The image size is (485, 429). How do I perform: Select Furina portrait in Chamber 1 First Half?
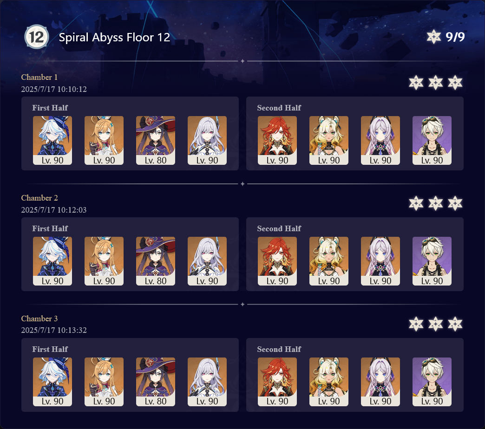coord(52,140)
